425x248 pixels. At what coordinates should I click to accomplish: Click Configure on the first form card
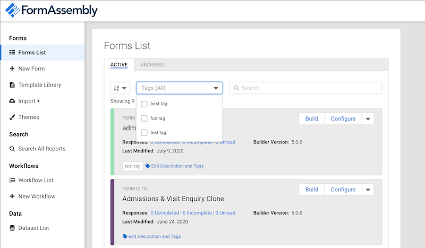[343, 119]
